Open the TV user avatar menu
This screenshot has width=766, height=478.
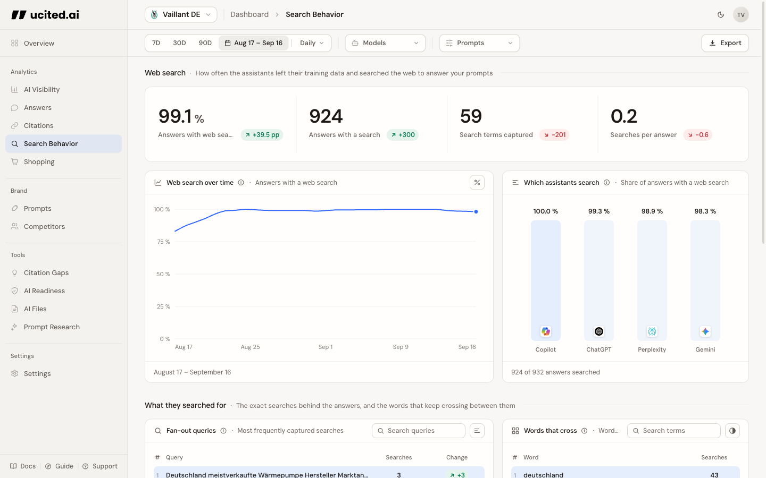740,14
